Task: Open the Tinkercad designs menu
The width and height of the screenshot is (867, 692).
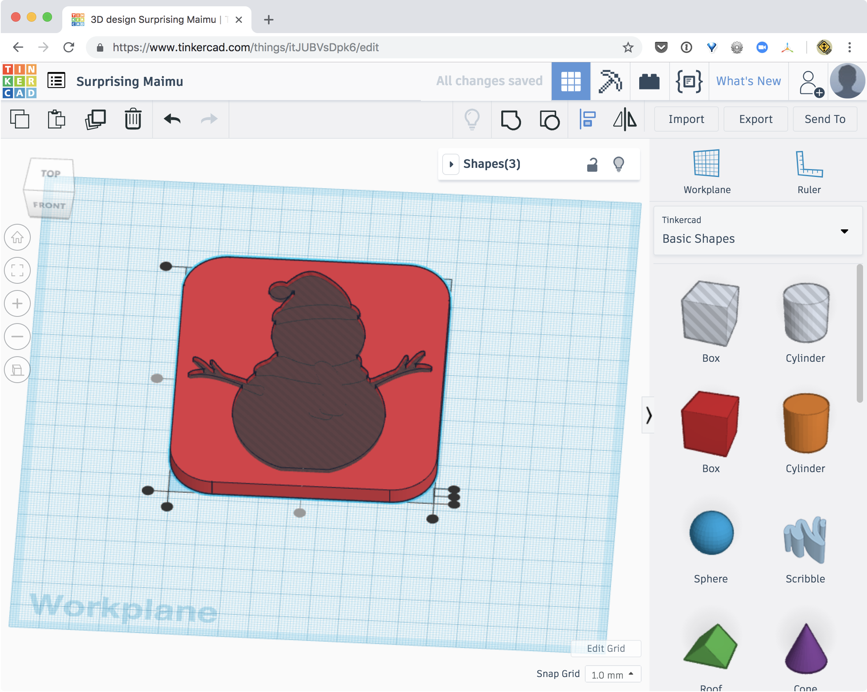Action: point(56,80)
